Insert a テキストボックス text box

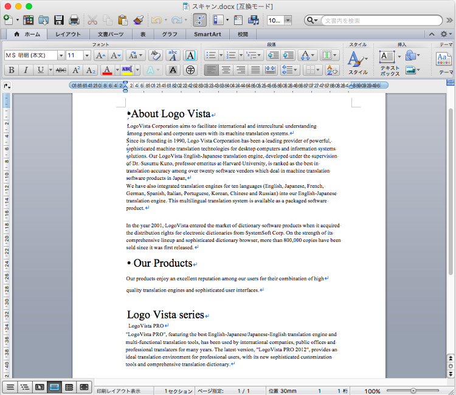[390, 63]
